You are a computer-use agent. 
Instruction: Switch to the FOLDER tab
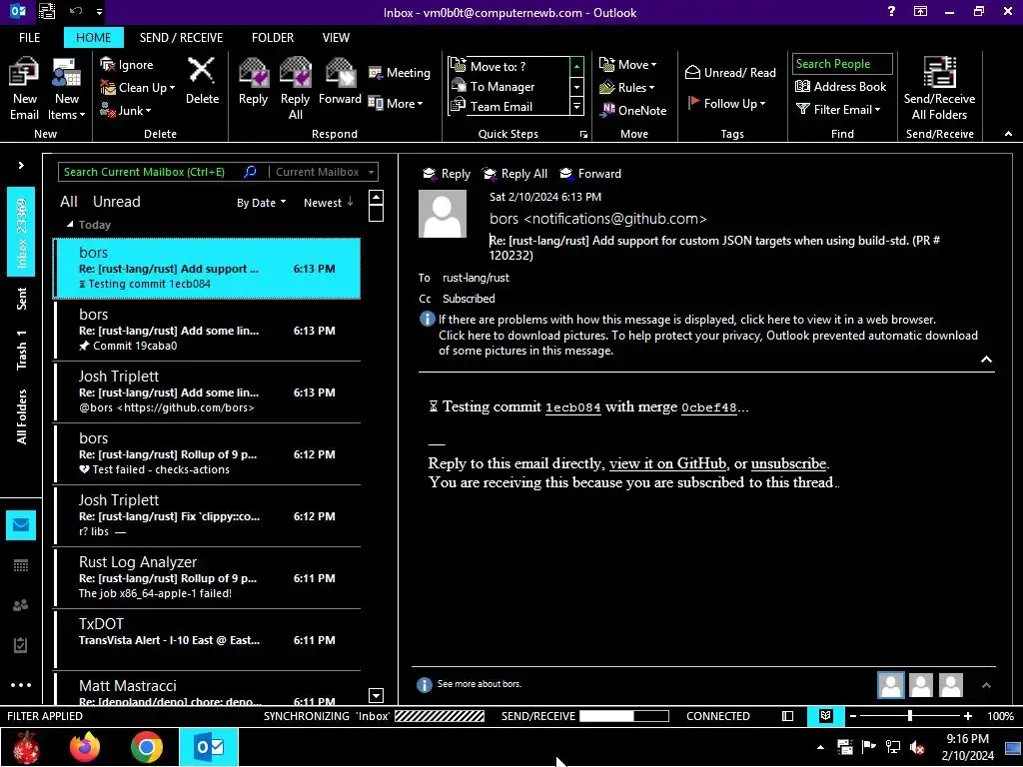pos(273,37)
